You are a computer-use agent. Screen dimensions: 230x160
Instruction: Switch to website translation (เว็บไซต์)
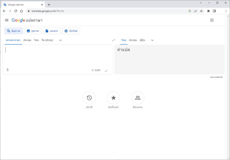click(71, 31)
